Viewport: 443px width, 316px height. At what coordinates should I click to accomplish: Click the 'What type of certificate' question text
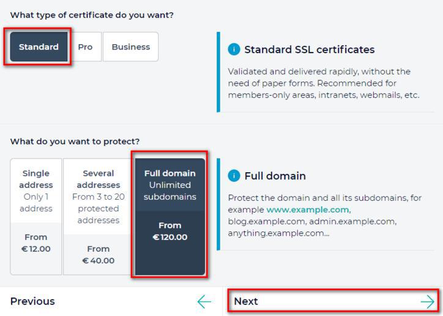pos(92,15)
